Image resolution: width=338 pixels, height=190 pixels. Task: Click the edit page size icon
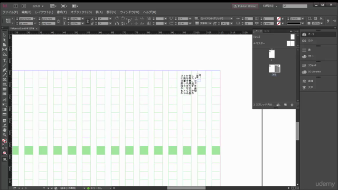pos(278,104)
